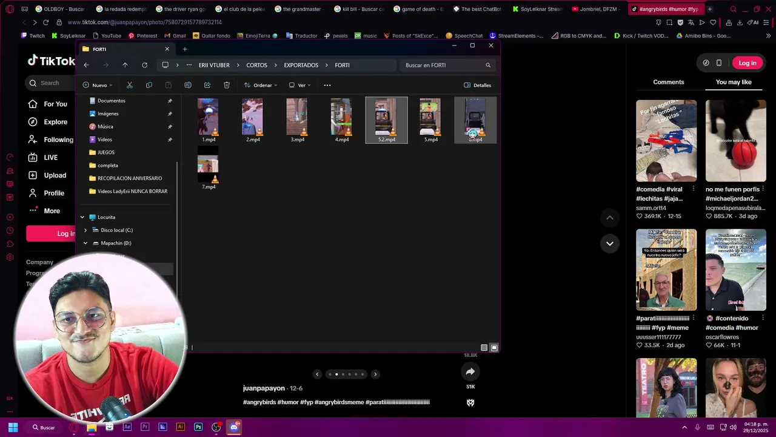
Task: Open the oscarflowres video thumbnail
Action: coord(736,270)
